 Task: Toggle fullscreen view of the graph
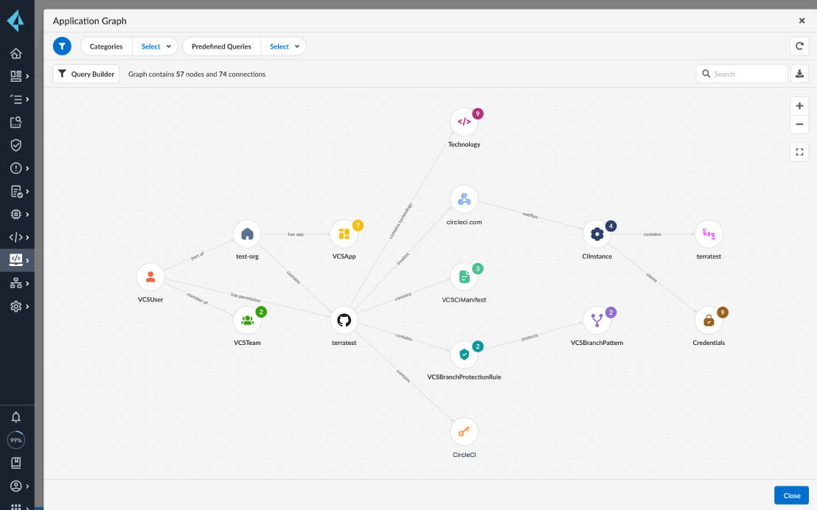point(799,152)
